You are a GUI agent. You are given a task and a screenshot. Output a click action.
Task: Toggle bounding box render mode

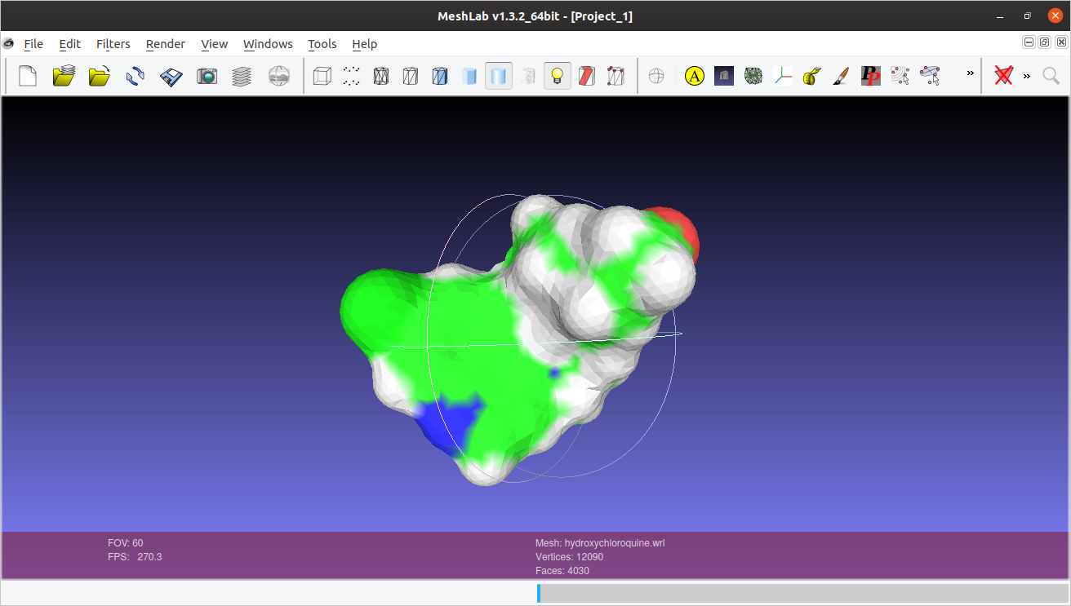pos(322,76)
